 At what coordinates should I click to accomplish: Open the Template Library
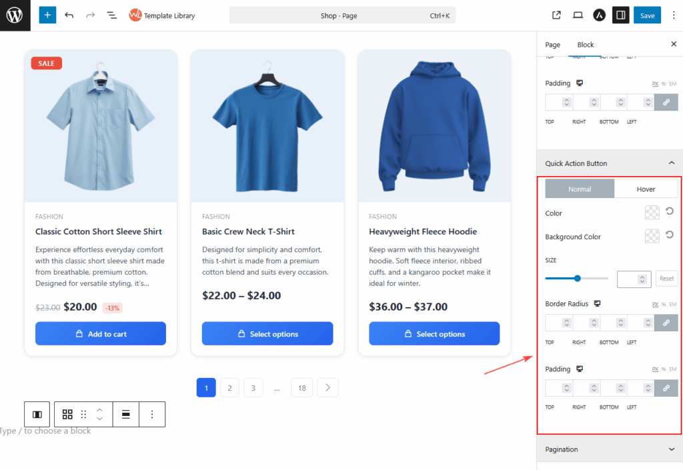click(162, 15)
